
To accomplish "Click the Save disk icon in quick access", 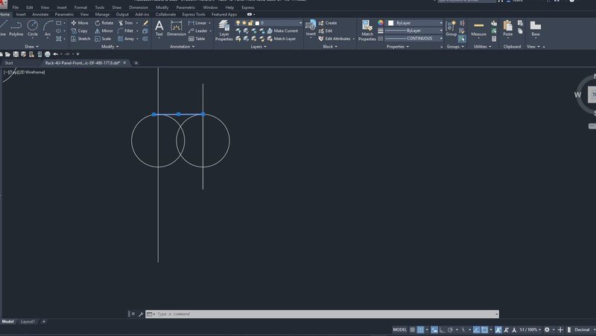I will (16, 54).
